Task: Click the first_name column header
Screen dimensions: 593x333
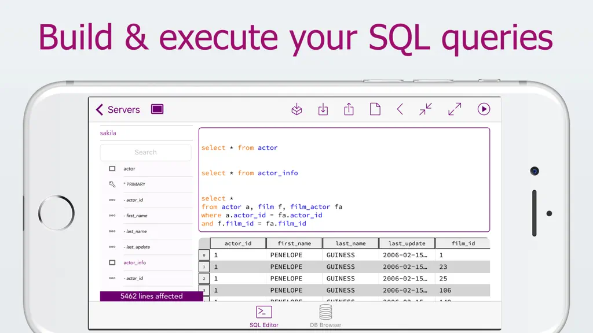Action: click(294, 243)
